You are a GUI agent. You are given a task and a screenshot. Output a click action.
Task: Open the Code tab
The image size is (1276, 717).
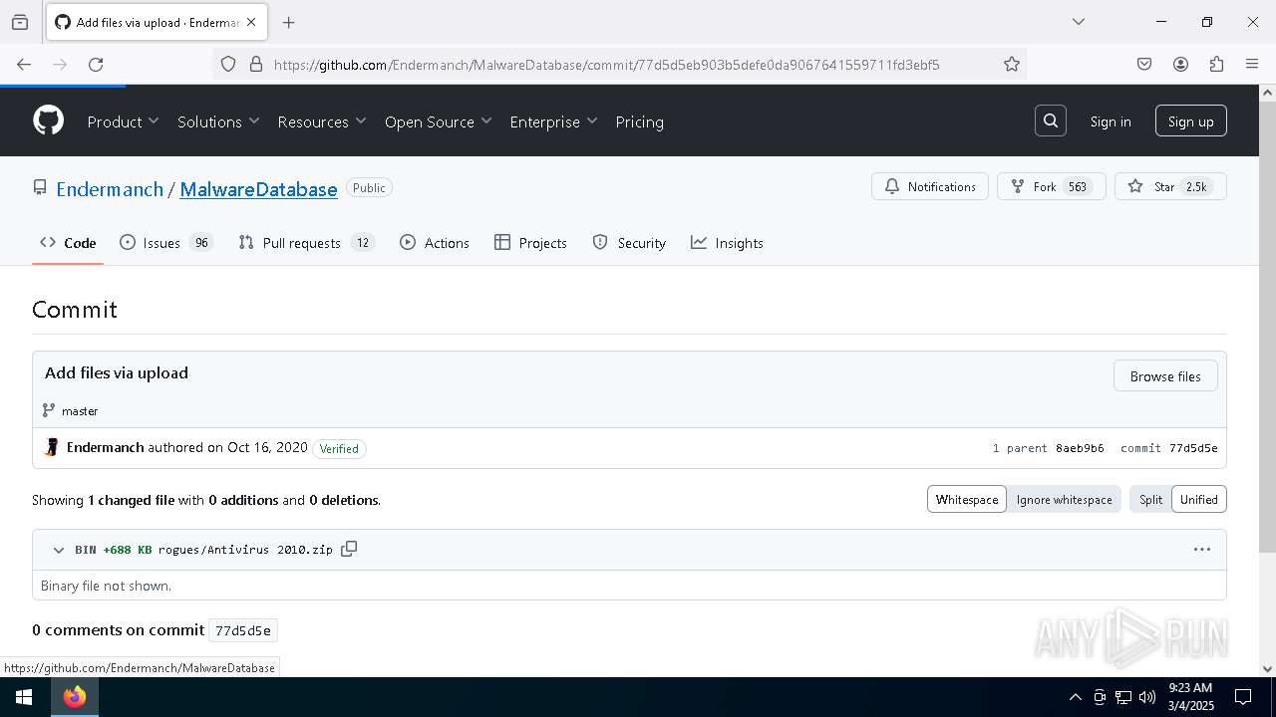68,243
